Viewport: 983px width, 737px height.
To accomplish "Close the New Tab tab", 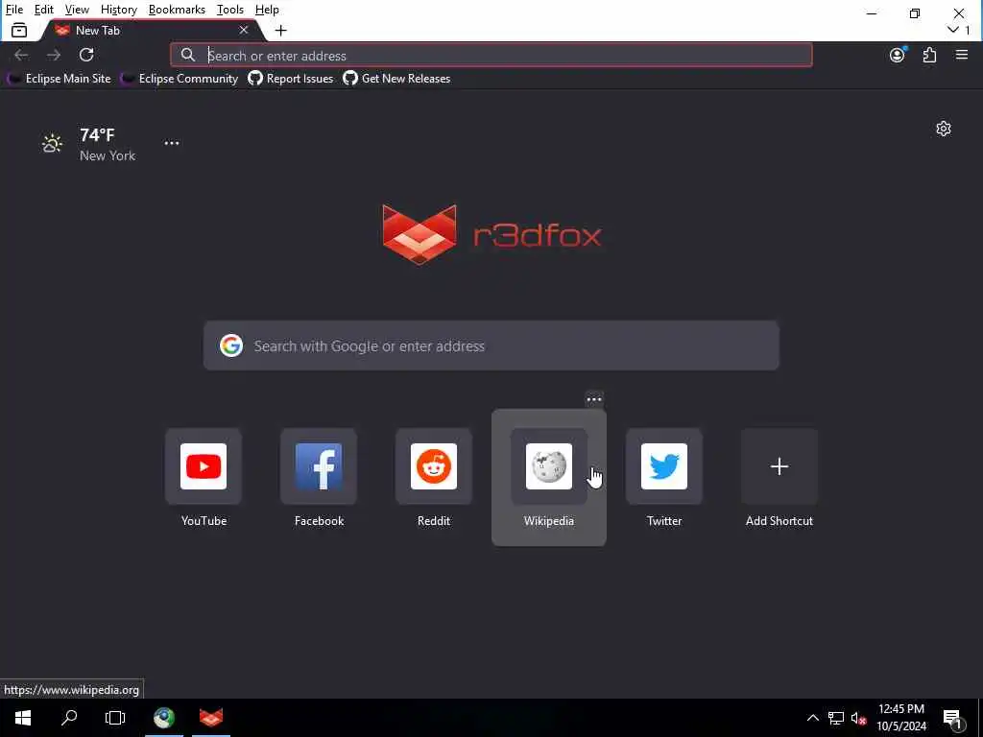I will coord(244,30).
